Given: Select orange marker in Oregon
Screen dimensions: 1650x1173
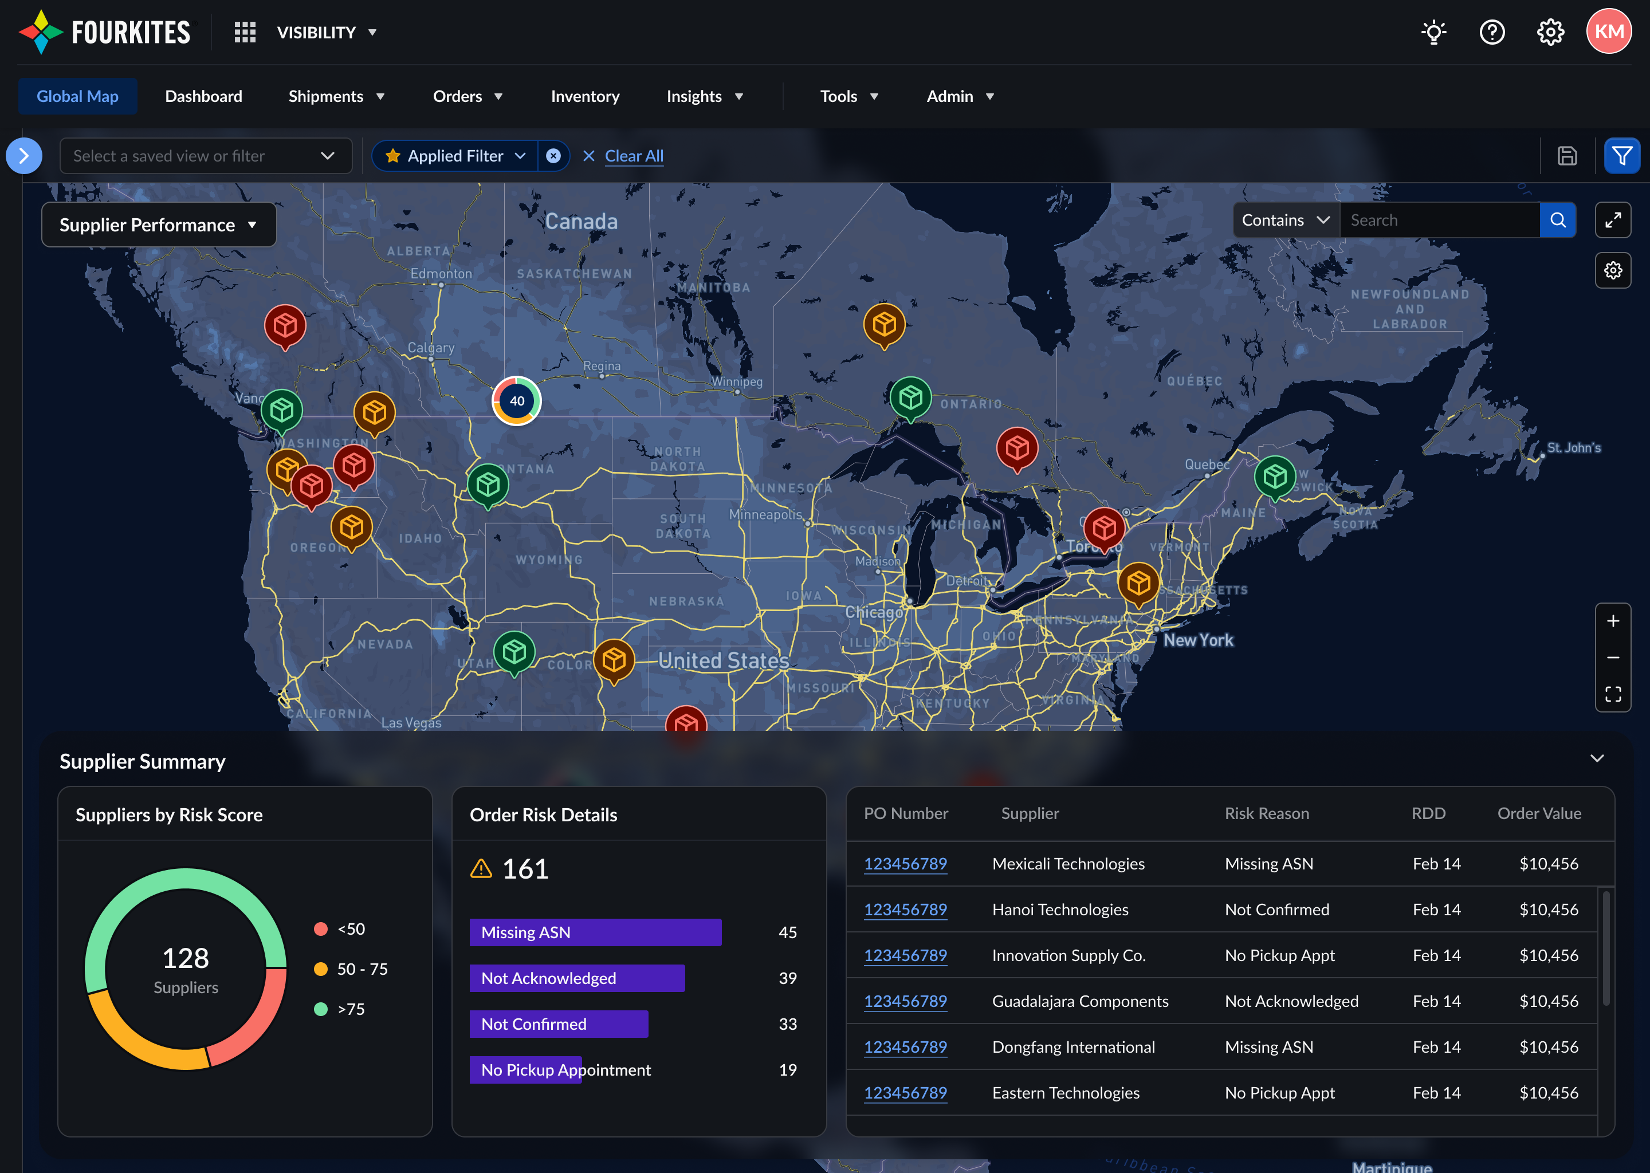Looking at the screenshot, I should tap(351, 529).
